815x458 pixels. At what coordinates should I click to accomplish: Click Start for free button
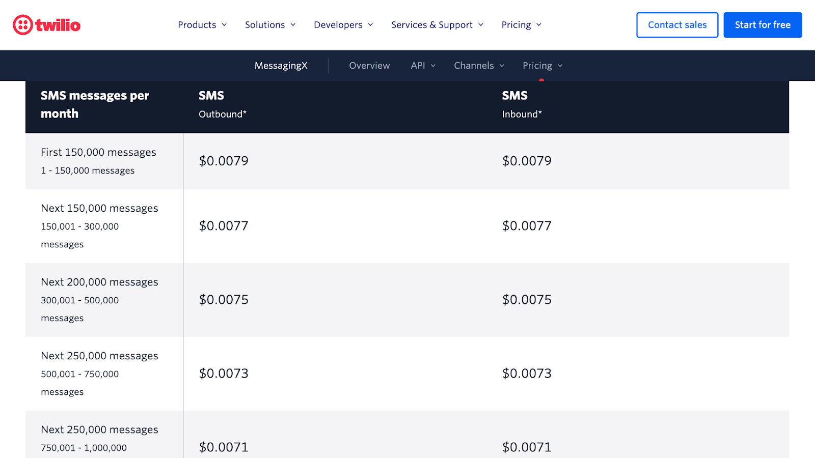coord(763,25)
